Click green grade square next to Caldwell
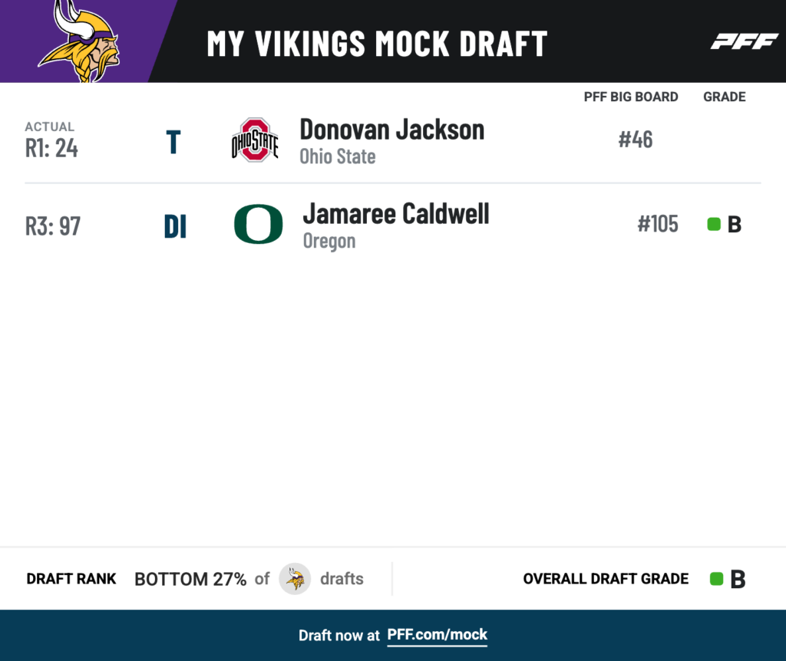This screenshot has height=661, width=786. [x=714, y=225]
